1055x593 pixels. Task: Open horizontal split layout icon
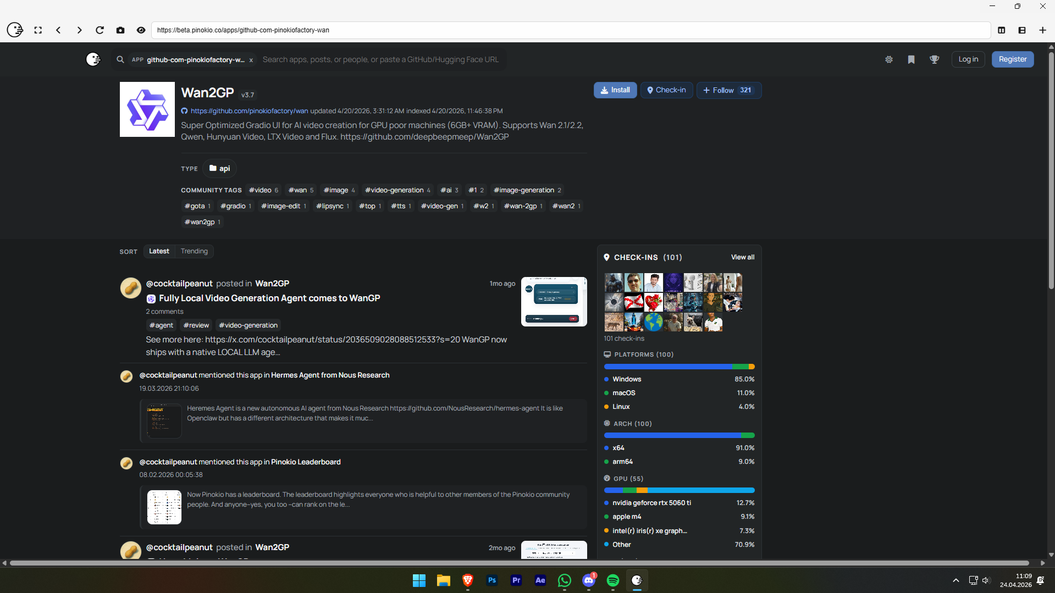(x=1022, y=30)
